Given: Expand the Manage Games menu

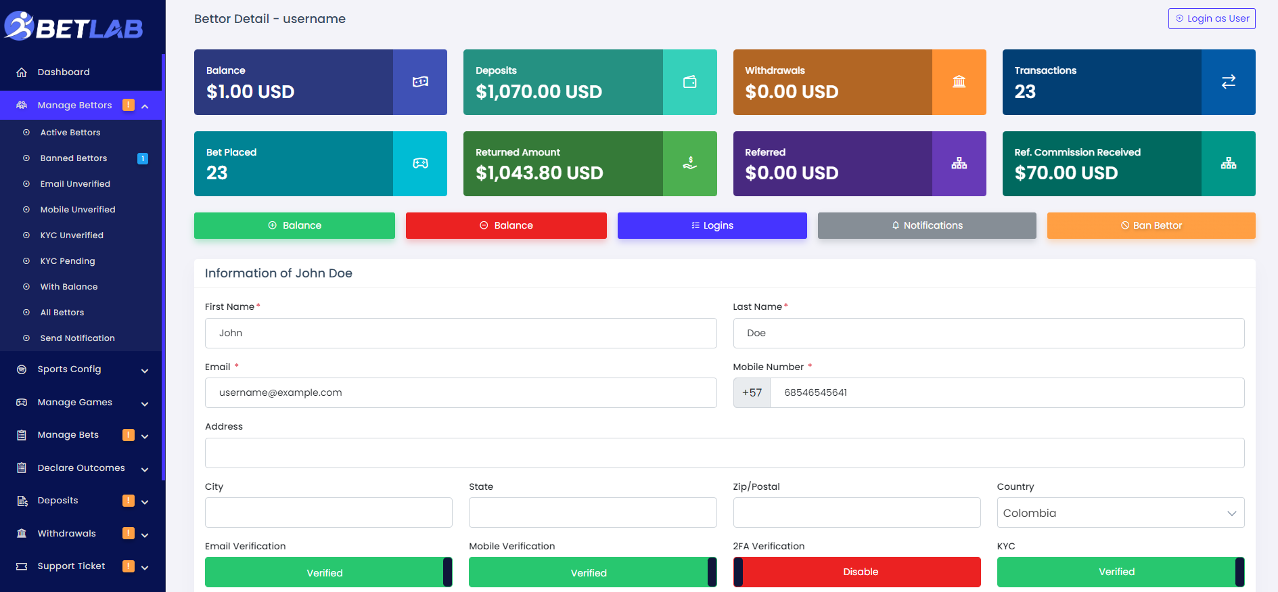Looking at the screenshot, I should tap(82, 403).
